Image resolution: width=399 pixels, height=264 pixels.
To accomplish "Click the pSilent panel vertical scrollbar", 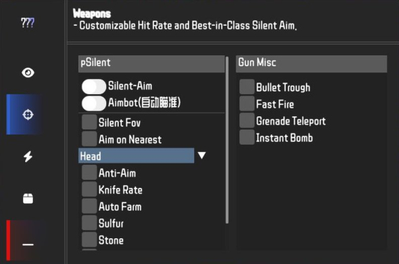I will pos(227,140).
